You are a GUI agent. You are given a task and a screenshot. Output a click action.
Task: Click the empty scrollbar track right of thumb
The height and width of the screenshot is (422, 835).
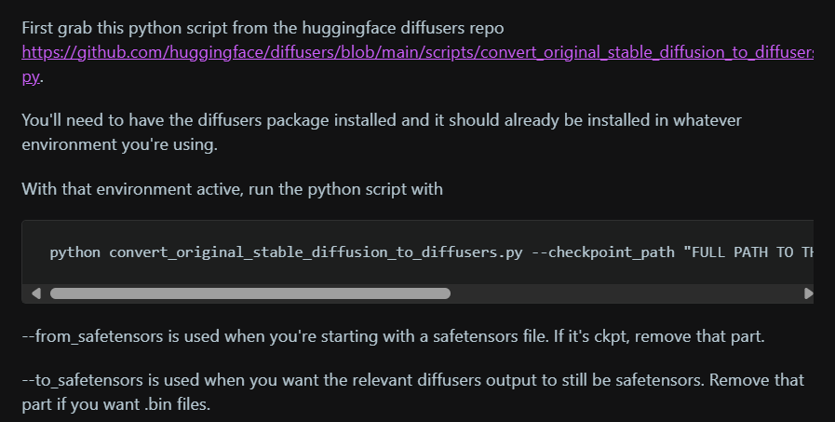click(626, 293)
